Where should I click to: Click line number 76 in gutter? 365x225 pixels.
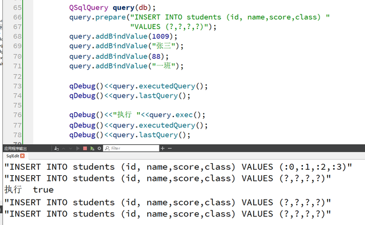[x=17, y=115]
